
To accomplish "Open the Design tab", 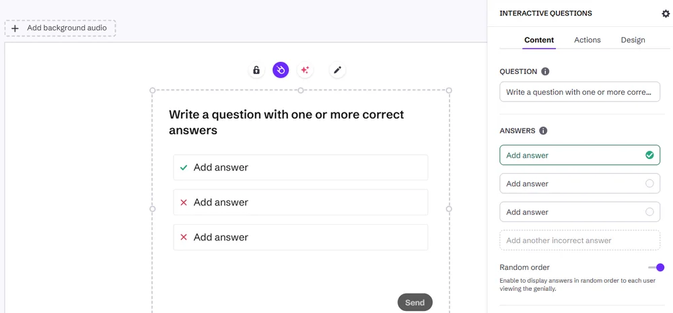I will [x=633, y=40].
